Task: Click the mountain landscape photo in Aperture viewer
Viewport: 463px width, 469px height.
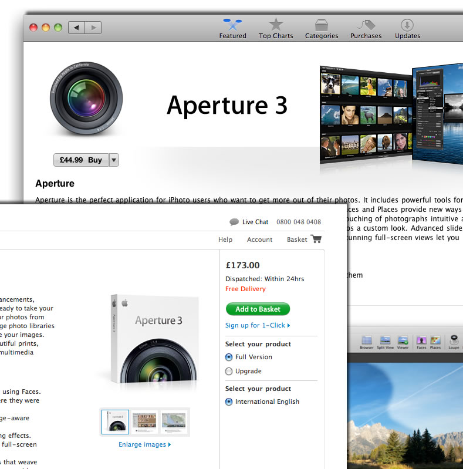Action: tap(405, 416)
